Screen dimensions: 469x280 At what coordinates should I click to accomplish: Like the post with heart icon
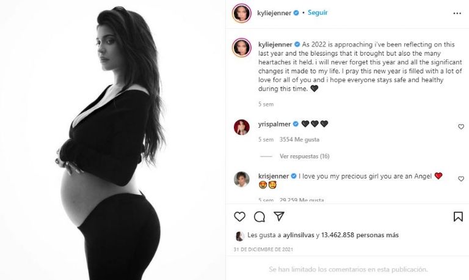coord(239,216)
